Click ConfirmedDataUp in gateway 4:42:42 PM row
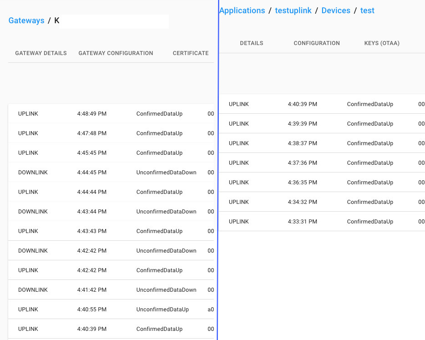The image size is (425, 340). click(x=159, y=270)
